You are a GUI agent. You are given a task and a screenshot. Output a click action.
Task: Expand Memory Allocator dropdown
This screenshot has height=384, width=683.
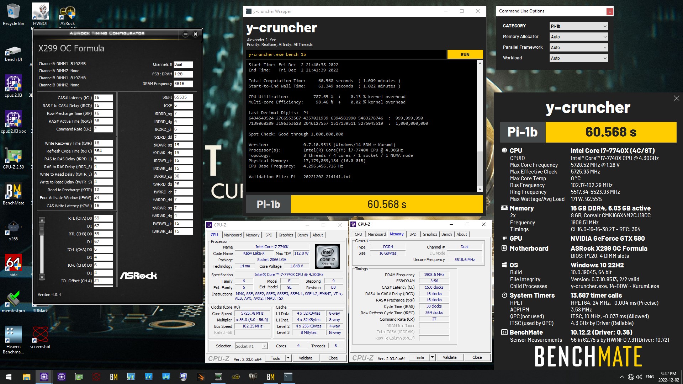pos(579,37)
